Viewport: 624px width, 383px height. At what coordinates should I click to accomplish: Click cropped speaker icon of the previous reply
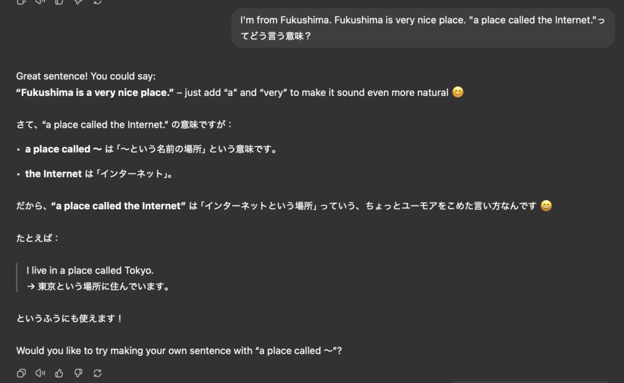point(40,2)
